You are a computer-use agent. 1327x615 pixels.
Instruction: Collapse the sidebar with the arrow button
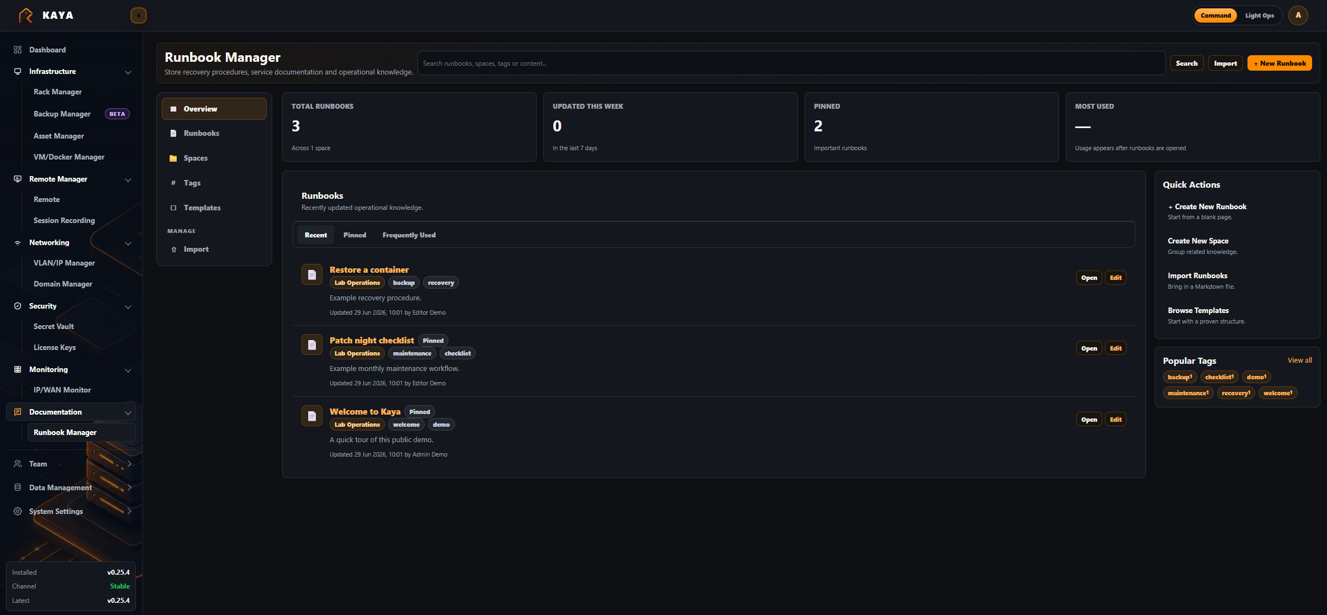pos(139,15)
